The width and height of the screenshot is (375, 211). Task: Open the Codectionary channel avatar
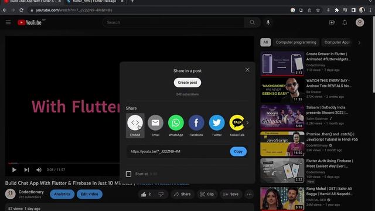[x=11, y=194]
